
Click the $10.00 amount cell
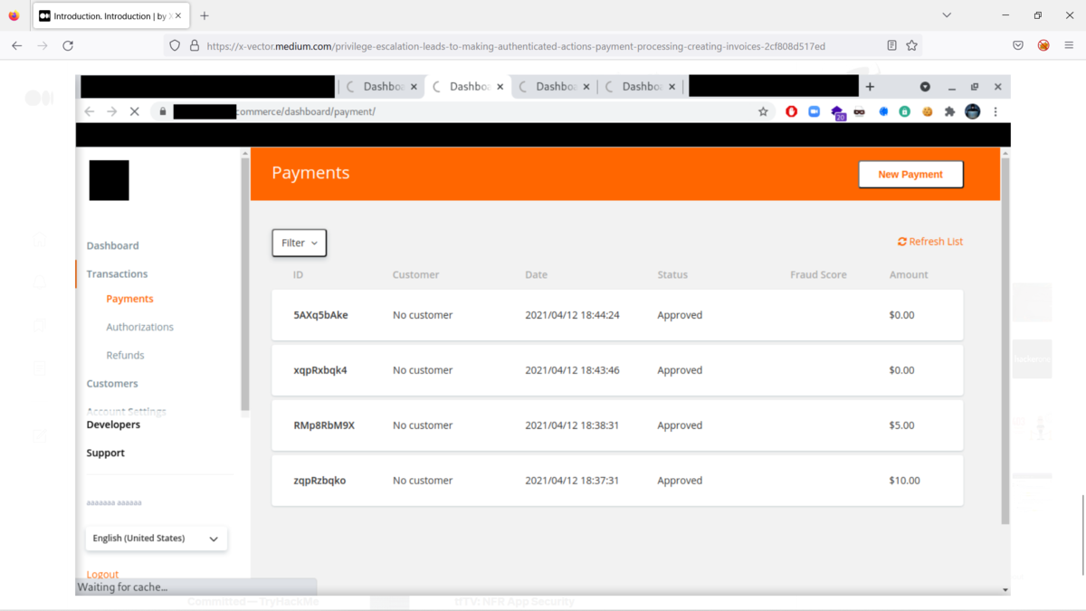pyautogui.click(x=904, y=481)
